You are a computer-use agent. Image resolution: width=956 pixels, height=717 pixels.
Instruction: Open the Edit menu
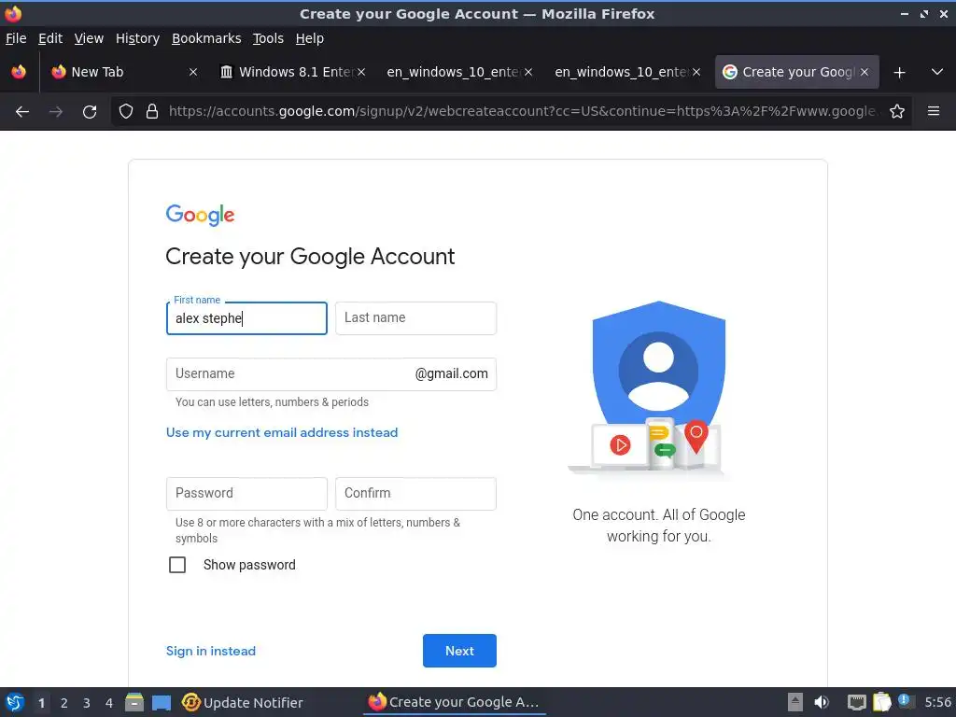(x=50, y=38)
